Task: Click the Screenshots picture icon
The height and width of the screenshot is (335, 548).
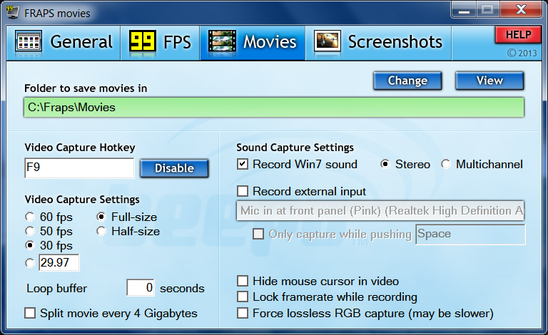Action: coord(327,41)
